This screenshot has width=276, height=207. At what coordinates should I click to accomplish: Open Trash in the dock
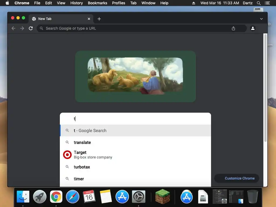253,196
